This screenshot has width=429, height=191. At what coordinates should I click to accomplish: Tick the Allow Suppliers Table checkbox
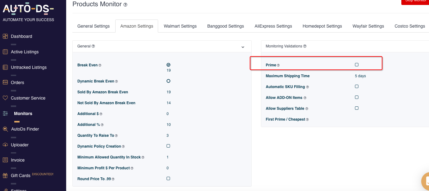[357, 108]
